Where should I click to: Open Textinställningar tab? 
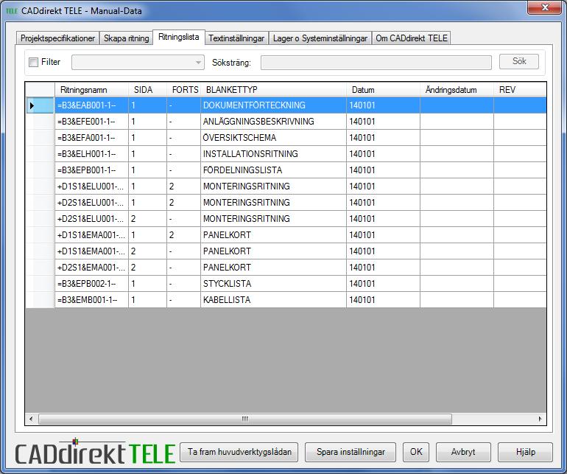coord(236,38)
